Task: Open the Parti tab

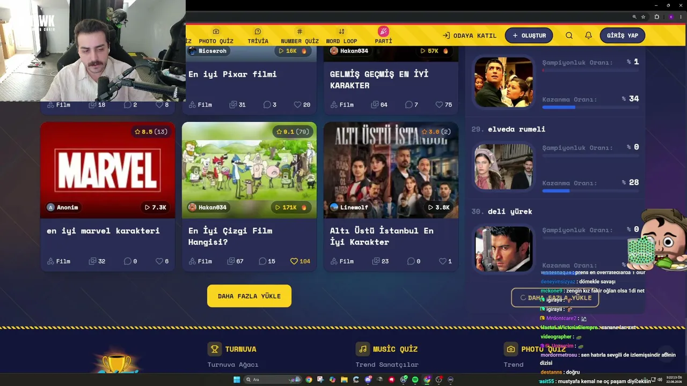Action: coord(383,35)
